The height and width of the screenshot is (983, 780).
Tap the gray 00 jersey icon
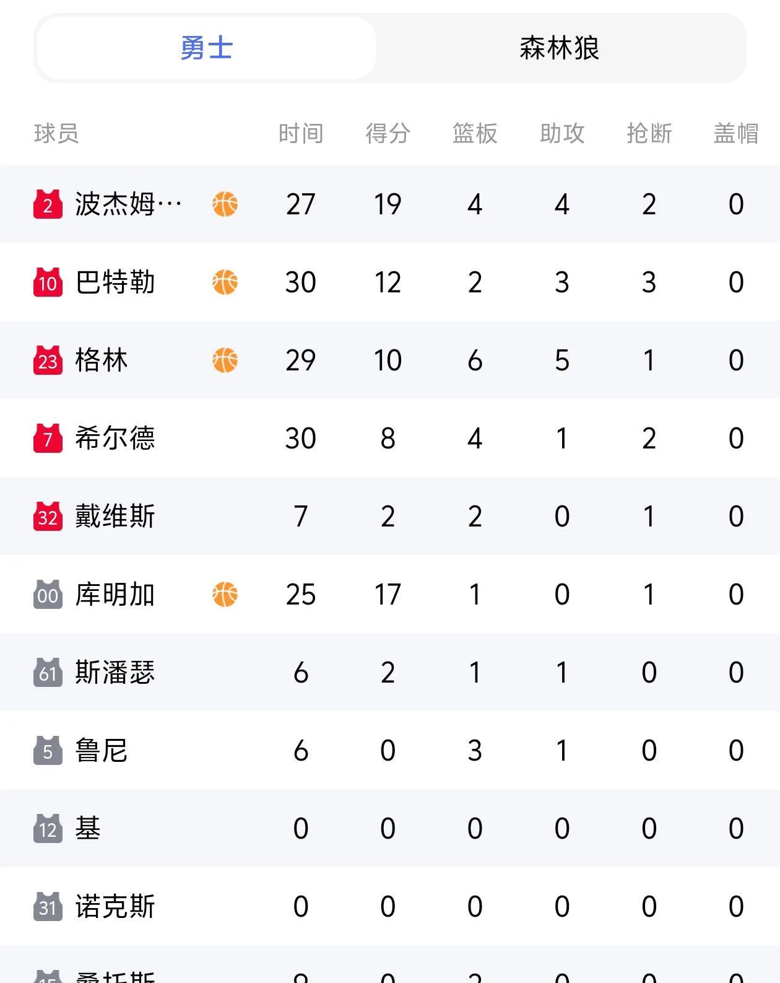(x=48, y=595)
